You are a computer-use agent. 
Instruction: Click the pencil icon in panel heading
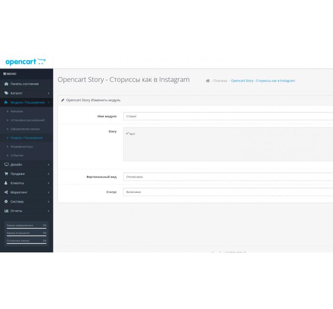pos(63,100)
